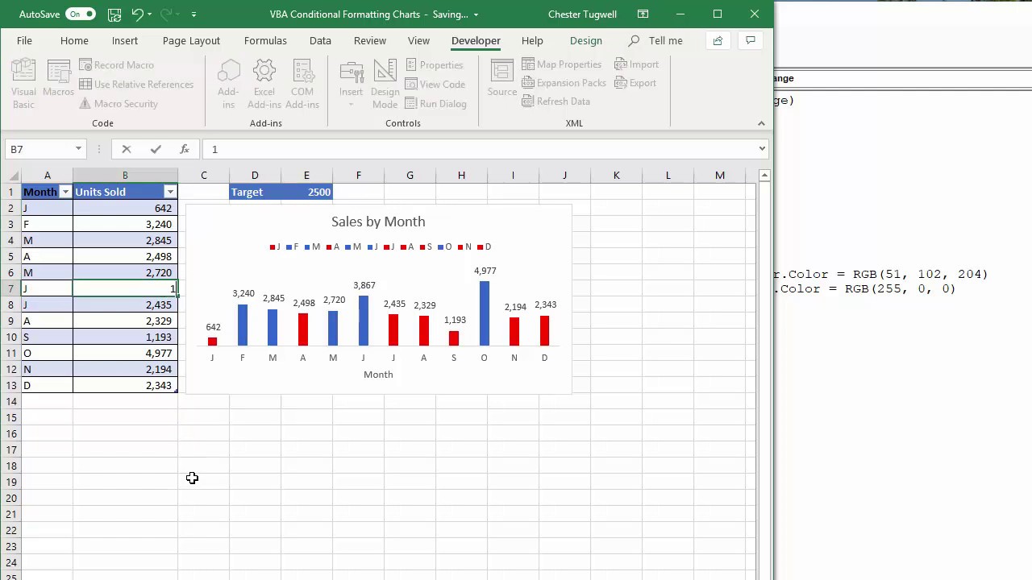Click Run Dialog
The image size is (1032, 580).
point(435,104)
